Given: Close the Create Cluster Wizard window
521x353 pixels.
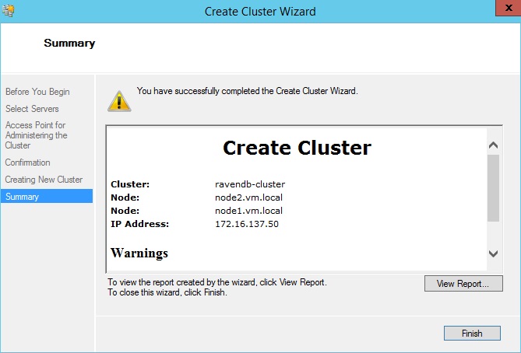Looking at the screenshot, I should pyautogui.click(x=508, y=8).
